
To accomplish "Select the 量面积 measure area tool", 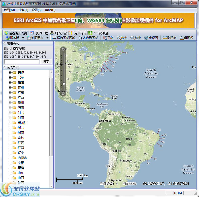I will (186, 38).
